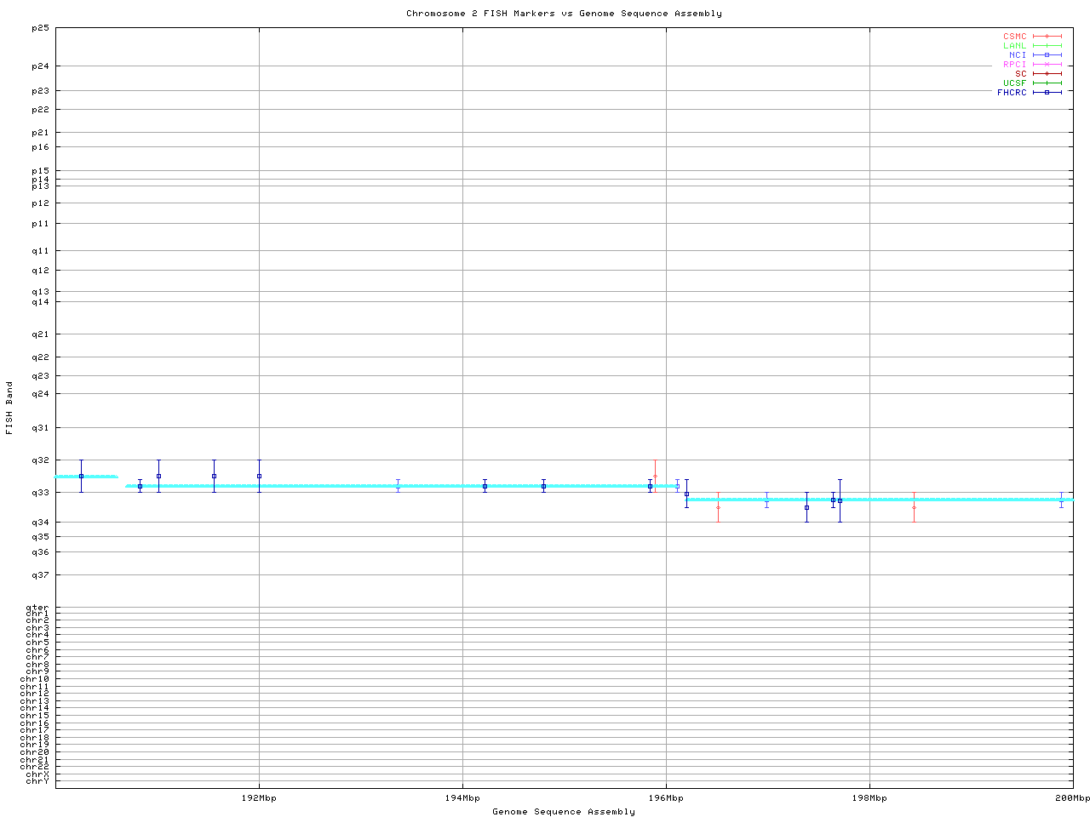
Task: Click the chart title text
Action: point(564,14)
